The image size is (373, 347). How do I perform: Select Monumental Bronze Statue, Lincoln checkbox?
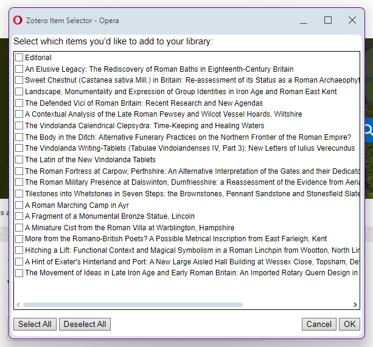[19, 216]
